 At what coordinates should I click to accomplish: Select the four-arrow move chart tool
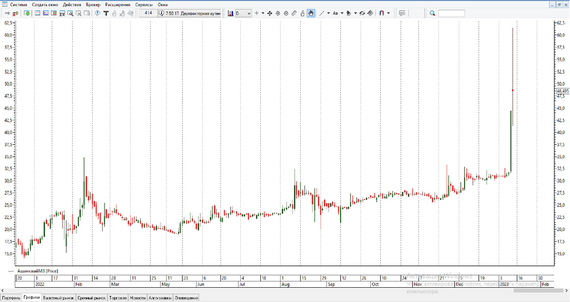point(269,13)
